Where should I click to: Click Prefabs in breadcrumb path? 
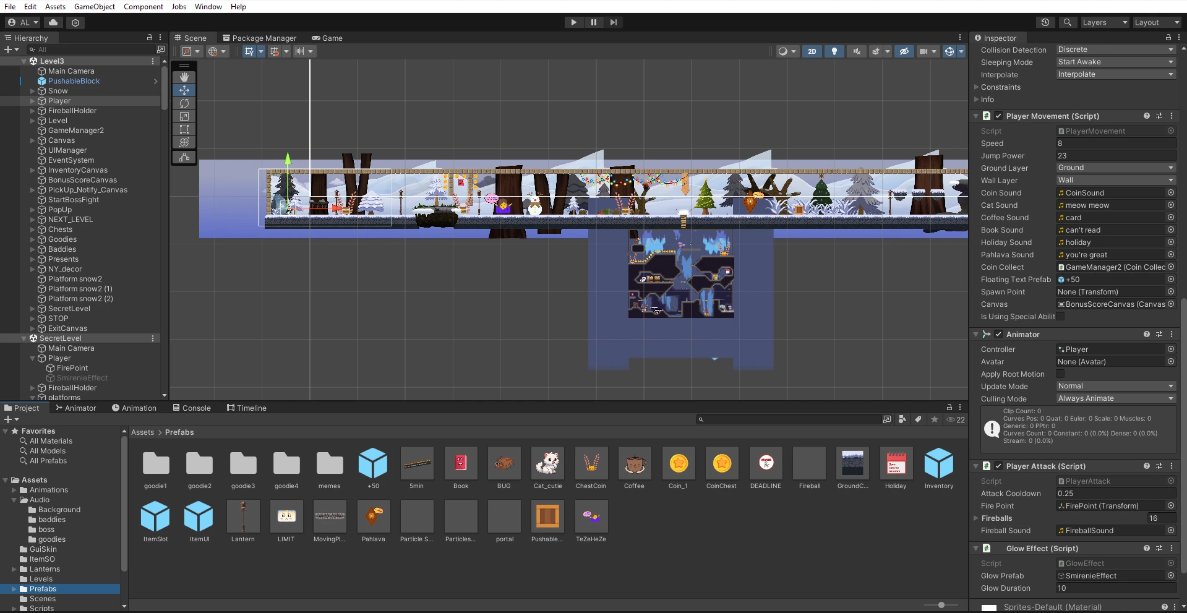[x=179, y=432]
